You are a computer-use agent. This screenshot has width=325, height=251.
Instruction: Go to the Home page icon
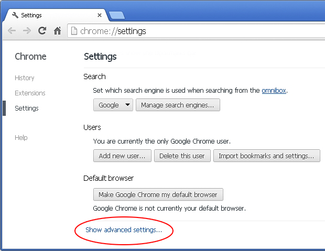pyautogui.click(x=58, y=31)
